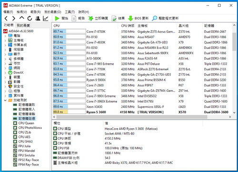Open the Tools (T) menu

[69, 12]
